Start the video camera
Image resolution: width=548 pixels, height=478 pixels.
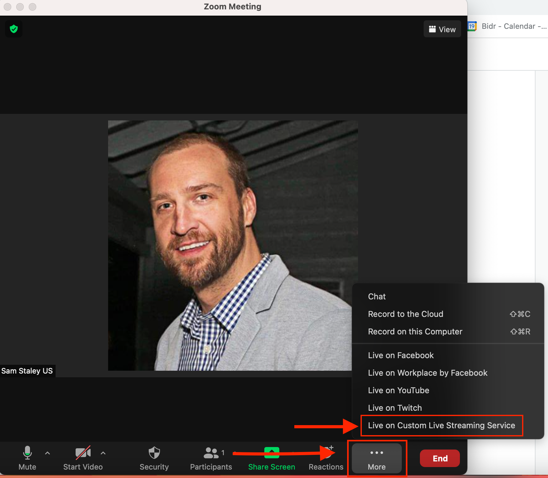83,458
